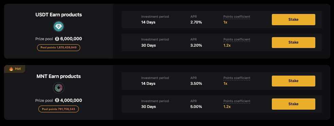This screenshot has height=126, width=334.
Task: Open USDT Pool points 1,870,439,949 badge
Action: pos(58,47)
